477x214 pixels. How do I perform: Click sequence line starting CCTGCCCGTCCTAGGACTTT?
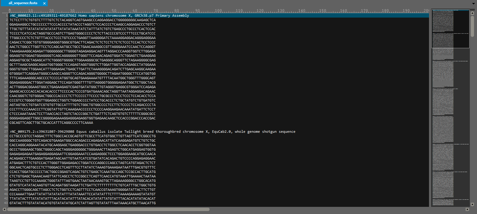coord(83,136)
